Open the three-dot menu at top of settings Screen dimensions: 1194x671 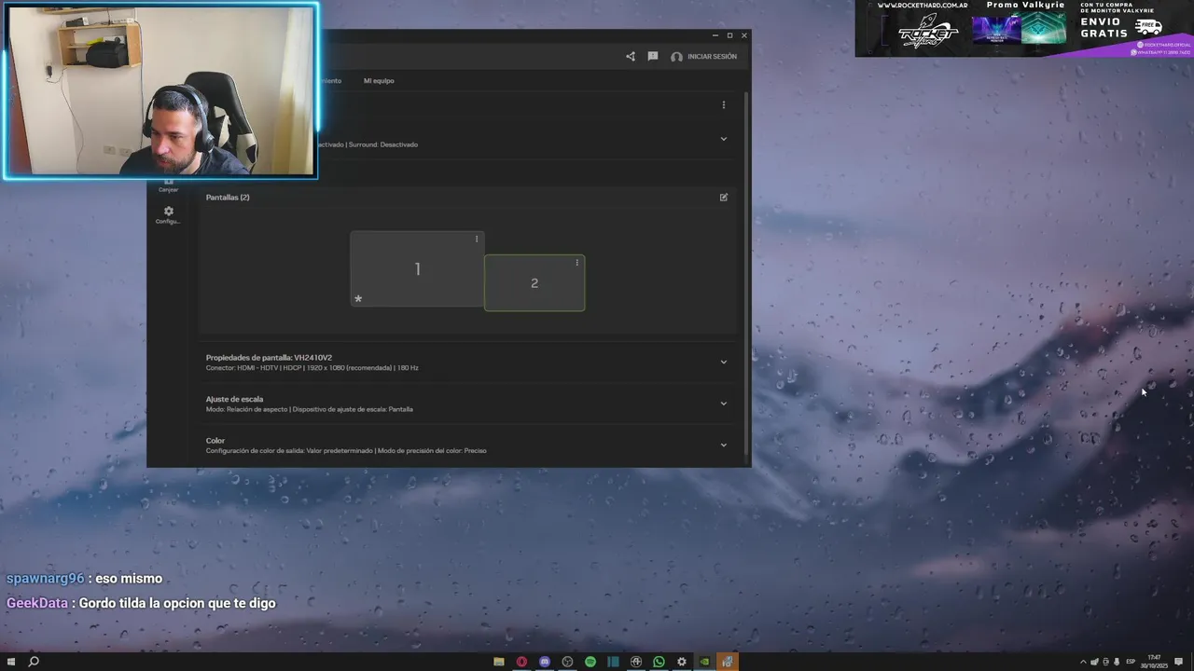[724, 104]
